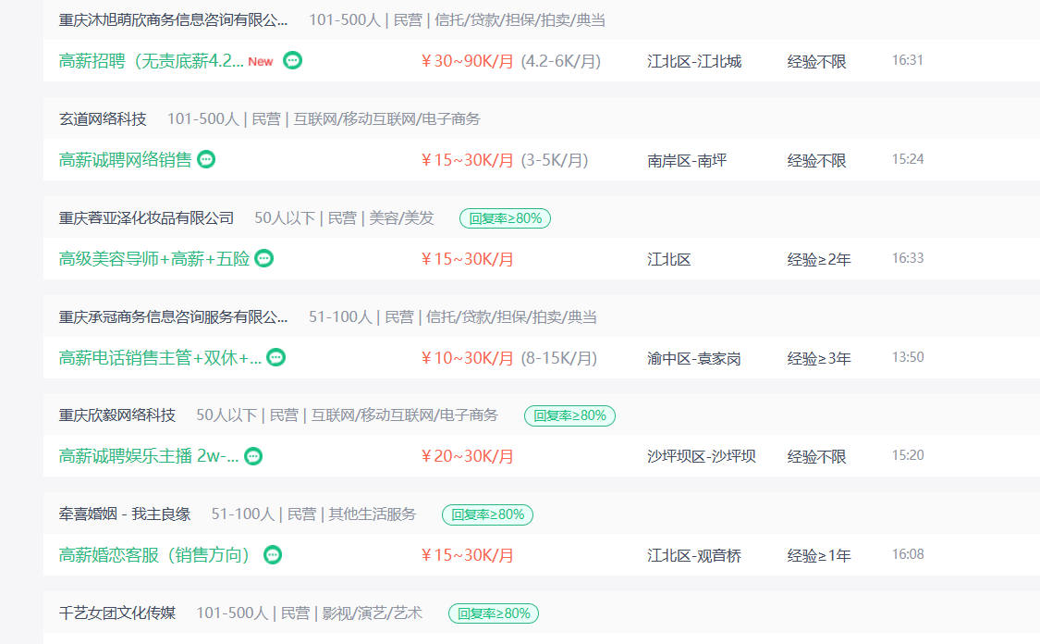This screenshot has width=1040, height=644.
Task: Open 高薪婚恋客服（销售方向） posting
Action: pyautogui.click(x=155, y=555)
